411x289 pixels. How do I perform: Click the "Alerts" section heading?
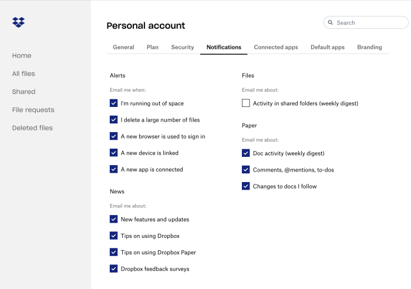[x=117, y=76]
